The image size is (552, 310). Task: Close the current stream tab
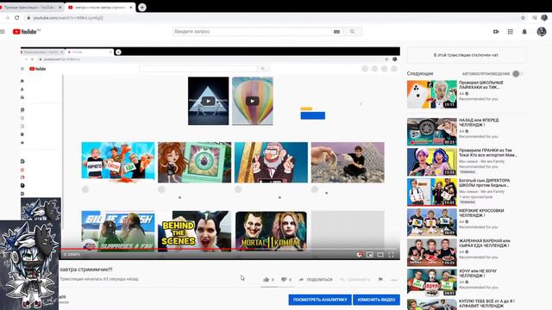pos(131,7)
